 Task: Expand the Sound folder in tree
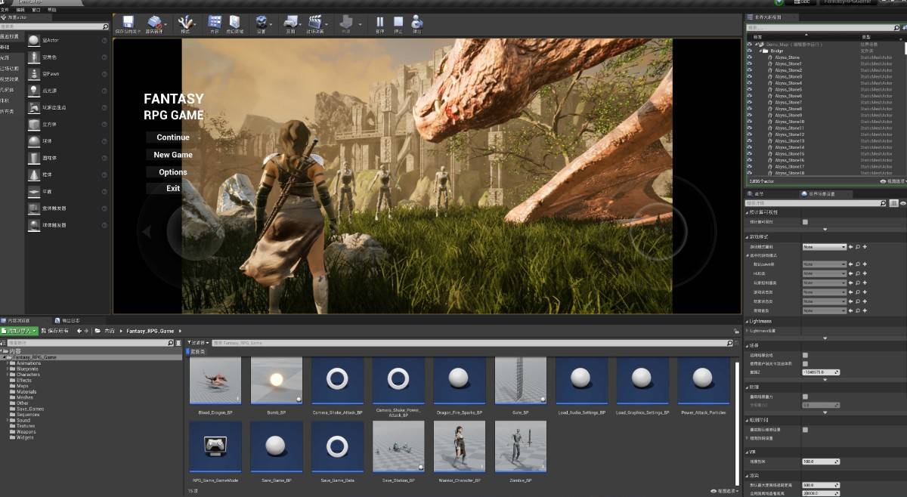point(8,420)
